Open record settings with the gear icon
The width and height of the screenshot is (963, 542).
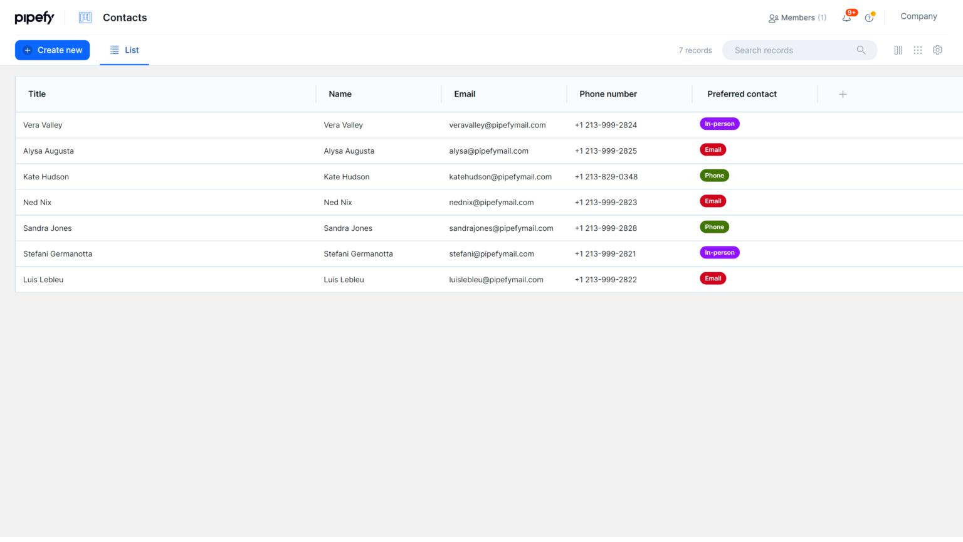tap(937, 50)
